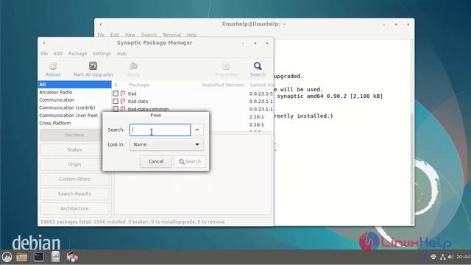The image size is (471, 265).
Task: Open the terminal icon in taskbar
Action: (x=38, y=257)
